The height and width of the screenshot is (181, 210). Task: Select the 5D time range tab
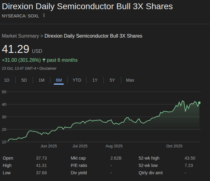[24, 80]
